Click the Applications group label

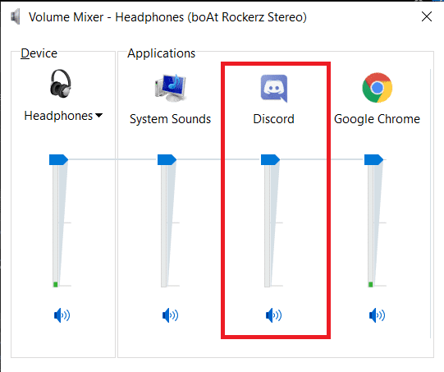(x=162, y=53)
